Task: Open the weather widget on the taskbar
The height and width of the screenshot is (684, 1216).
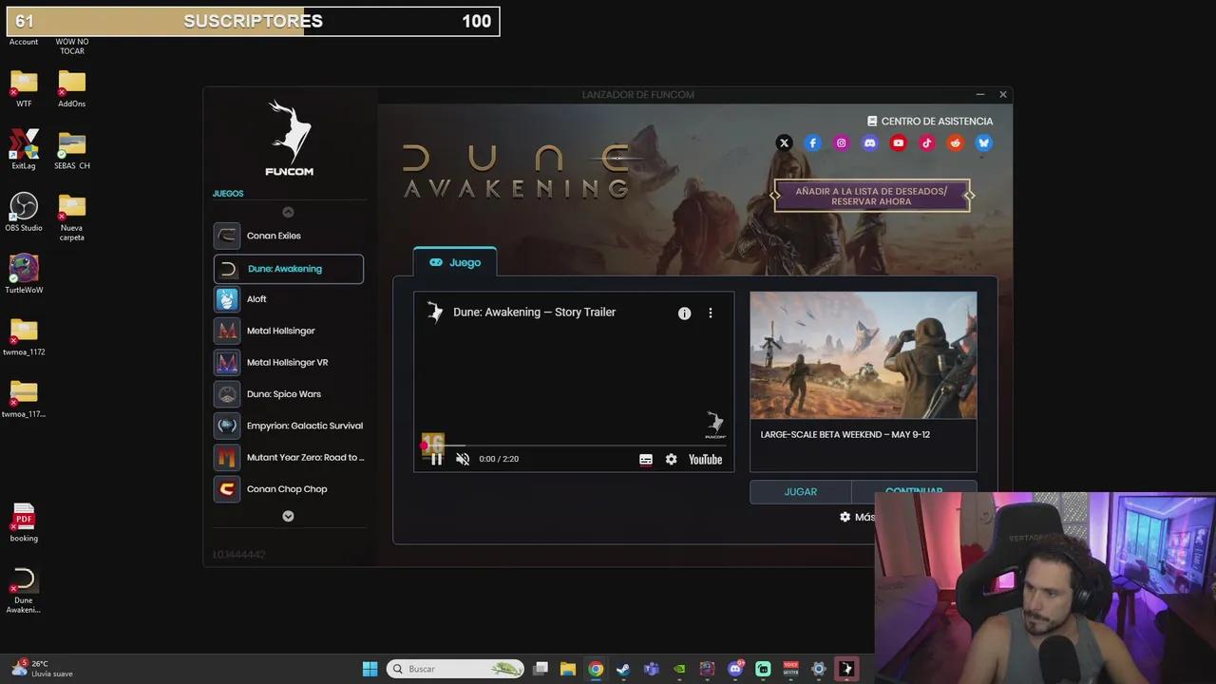Action: tap(42, 669)
